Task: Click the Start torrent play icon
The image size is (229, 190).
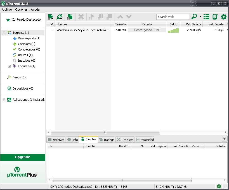Action: point(91,17)
